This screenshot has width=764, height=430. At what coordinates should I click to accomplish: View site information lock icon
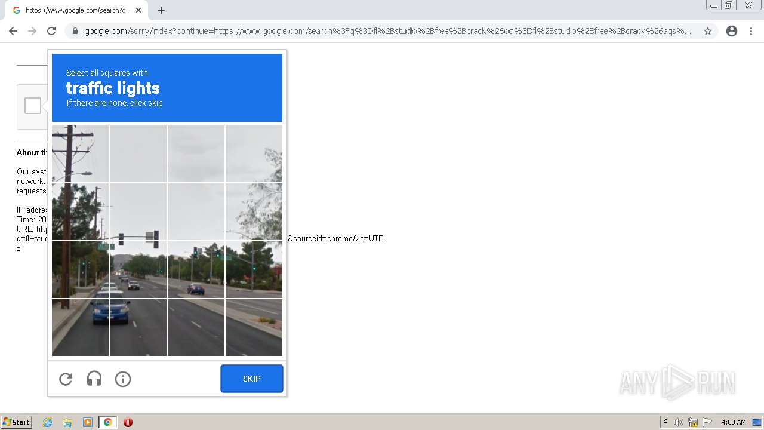click(75, 31)
